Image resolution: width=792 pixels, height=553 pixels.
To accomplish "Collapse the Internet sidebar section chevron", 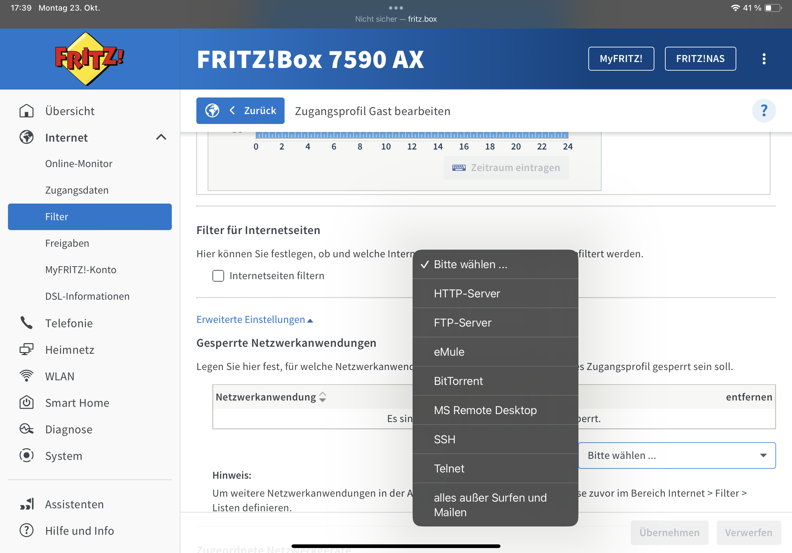I will (x=161, y=138).
